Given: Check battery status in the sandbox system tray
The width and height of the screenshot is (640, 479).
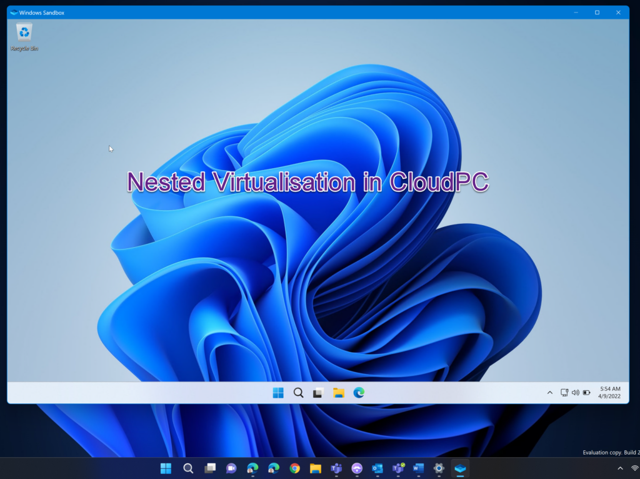Looking at the screenshot, I should (x=586, y=392).
